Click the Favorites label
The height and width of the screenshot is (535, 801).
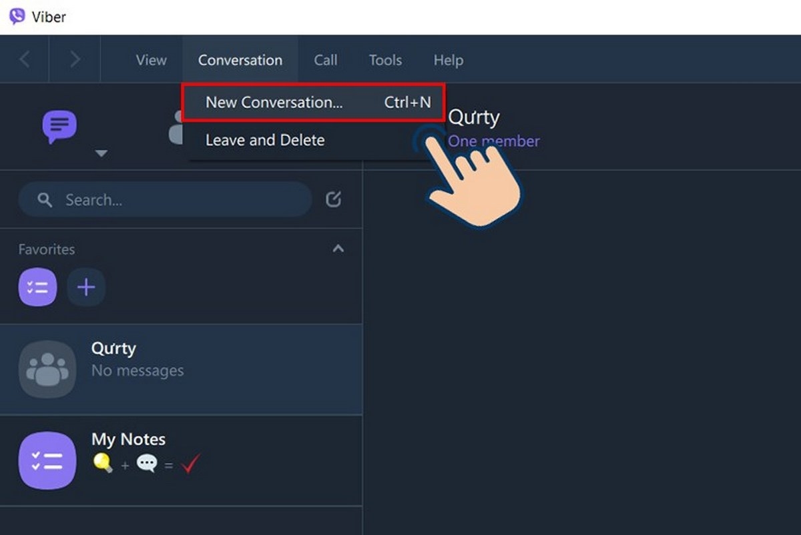pos(47,249)
